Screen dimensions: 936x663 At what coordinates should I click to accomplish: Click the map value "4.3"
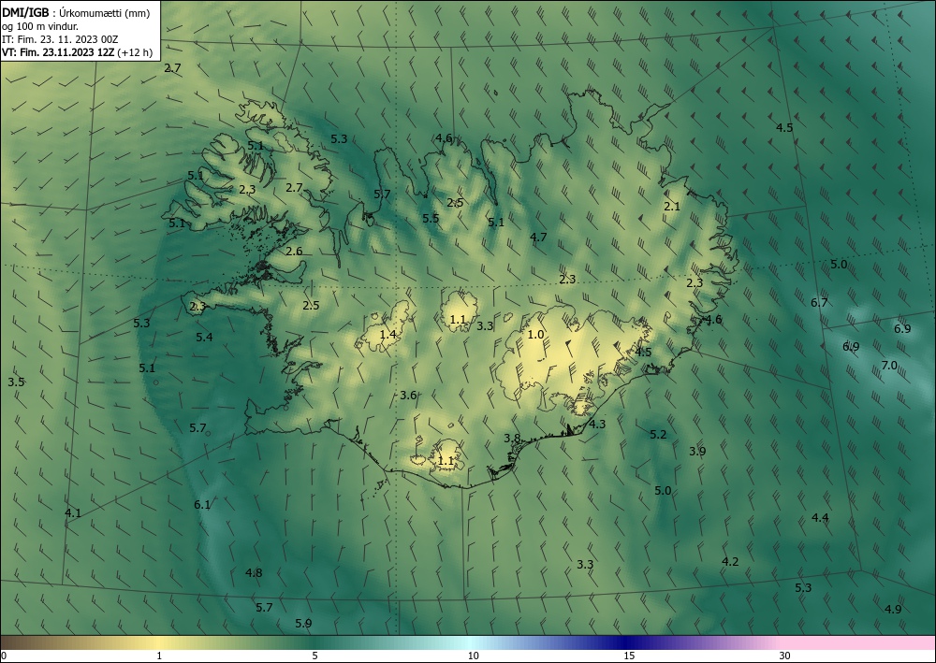(x=597, y=425)
